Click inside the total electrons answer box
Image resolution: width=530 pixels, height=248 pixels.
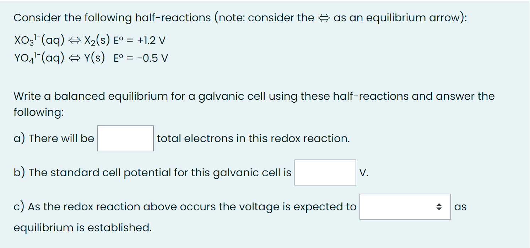coord(125,138)
